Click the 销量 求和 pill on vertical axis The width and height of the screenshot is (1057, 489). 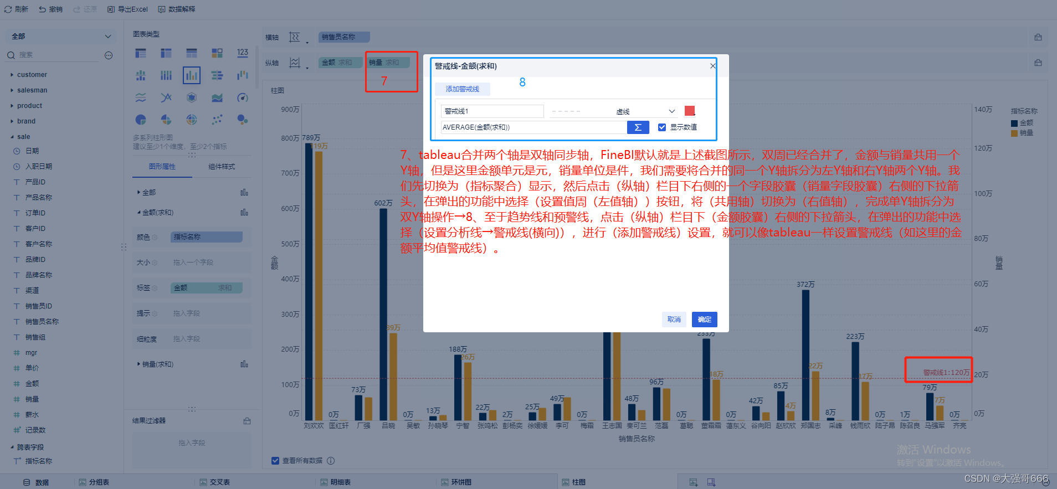pyautogui.click(x=388, y=63)
